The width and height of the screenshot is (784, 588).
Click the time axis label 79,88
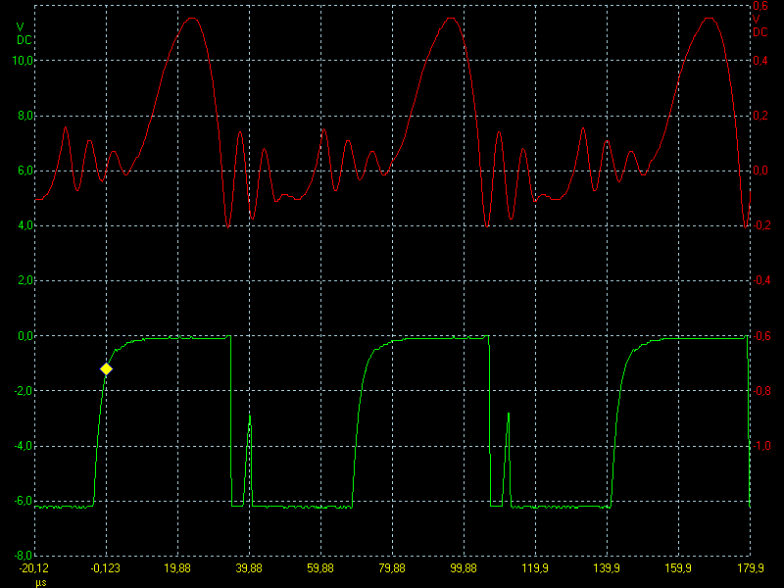point(392,568)
